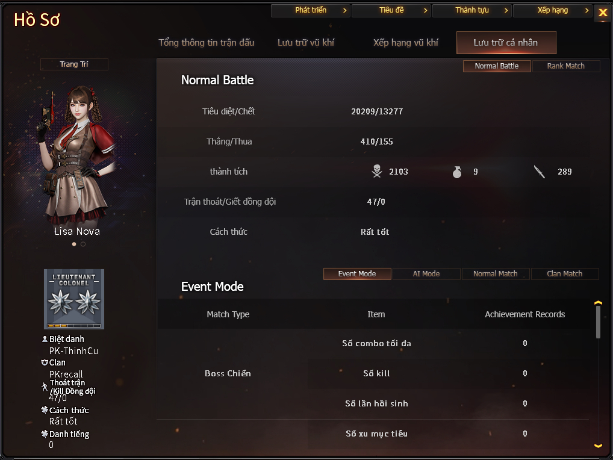Screen dimensions: 613x460
Task: Click the skull headshot kills icon
Action: click(x=377, y=171)
